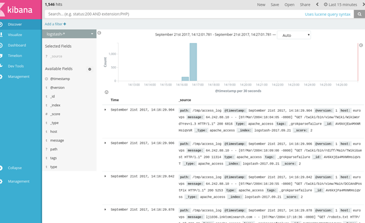Collapse the side navigation
The width and height of the screenshot is (365, 223).
coord(15,168)
